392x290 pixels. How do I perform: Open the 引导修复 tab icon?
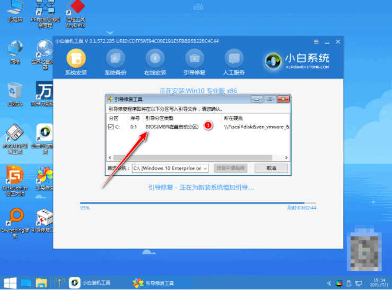coord(195,58)
